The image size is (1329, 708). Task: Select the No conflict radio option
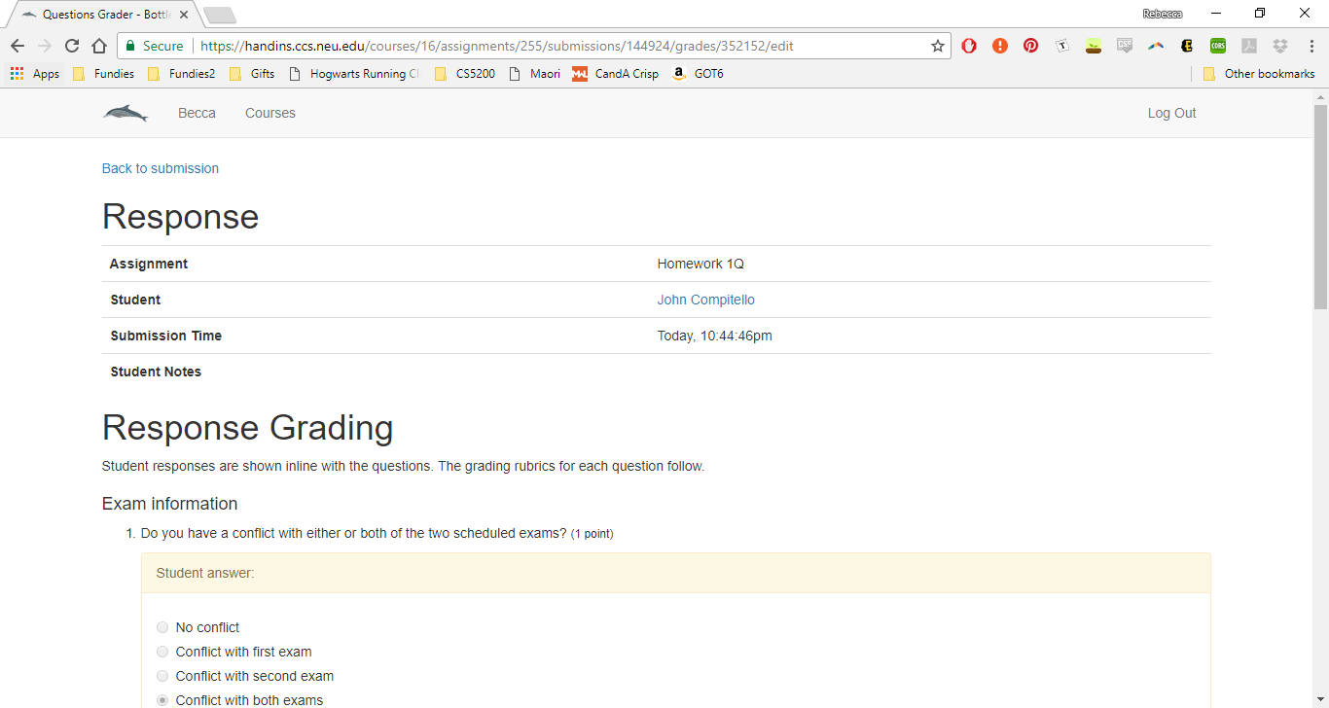(x=162, y=627)
